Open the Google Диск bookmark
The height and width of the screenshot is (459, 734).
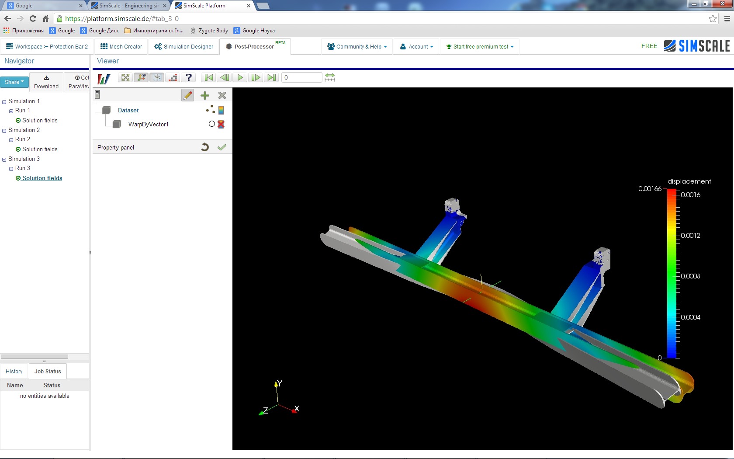coord(100,31)
